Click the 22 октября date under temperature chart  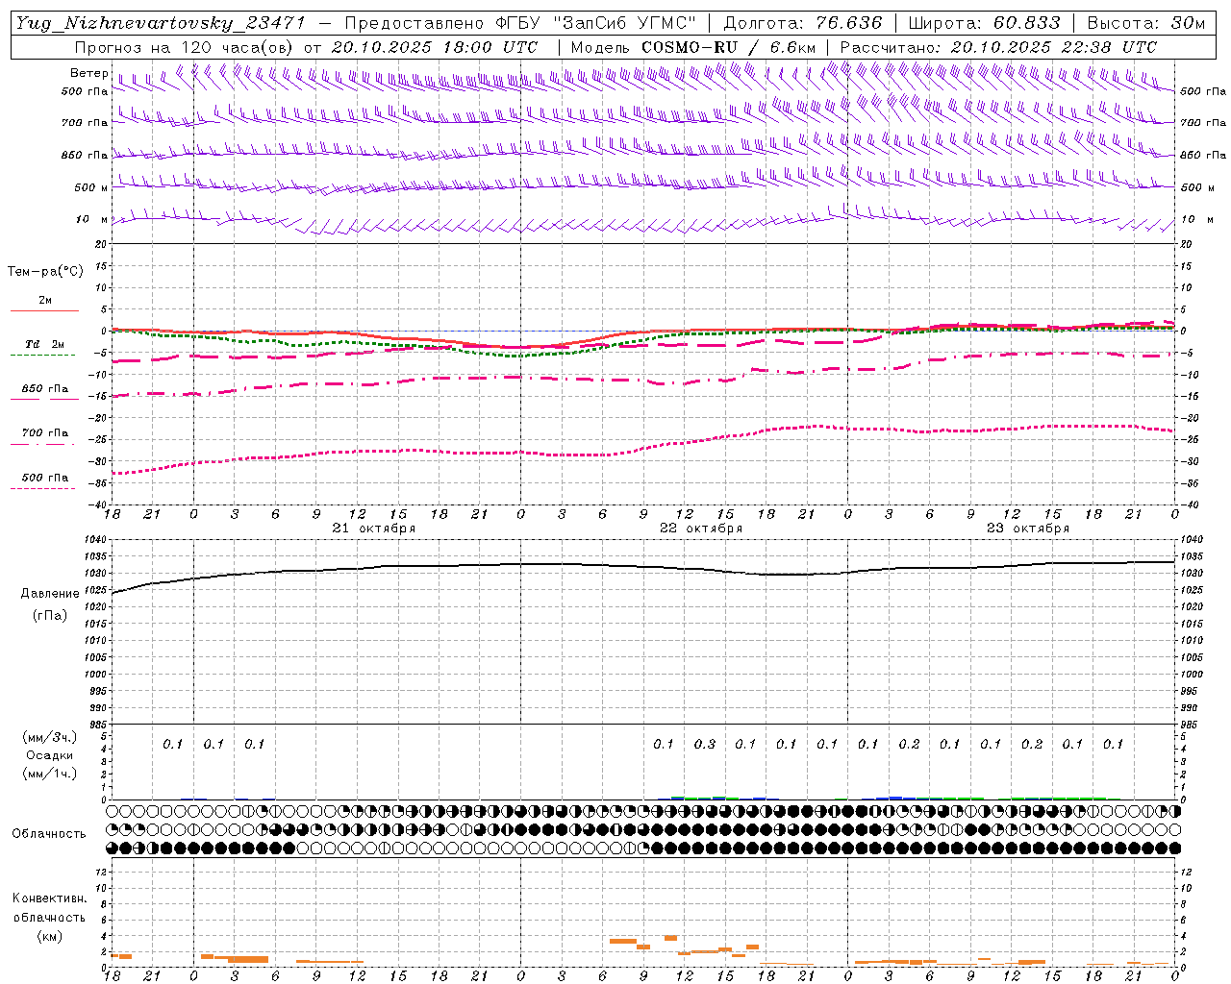tap(700, 529)
